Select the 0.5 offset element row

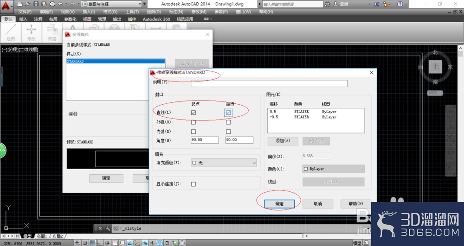coord(316,112)
